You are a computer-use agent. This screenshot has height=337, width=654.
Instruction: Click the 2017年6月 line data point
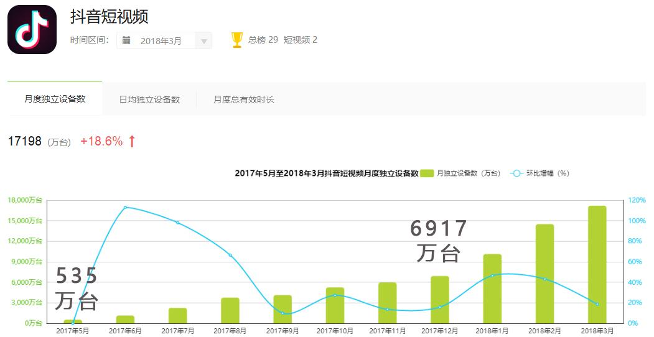tap(125, 207)
